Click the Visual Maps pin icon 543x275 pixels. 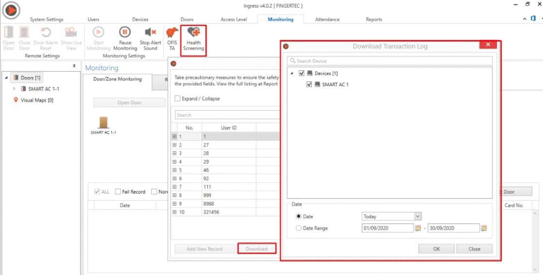16,100
